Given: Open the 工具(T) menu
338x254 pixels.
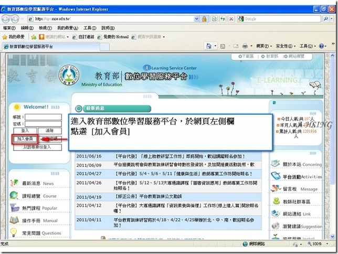Looking at the screenshot, I should coord(90,28).
